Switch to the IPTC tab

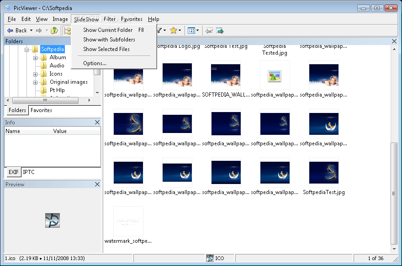tap(29, 172)
